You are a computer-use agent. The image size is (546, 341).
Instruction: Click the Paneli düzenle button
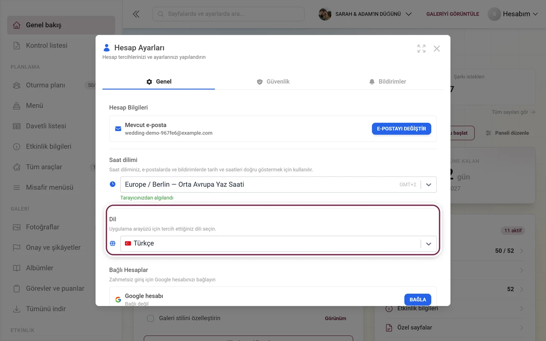(x=507, y=133)
